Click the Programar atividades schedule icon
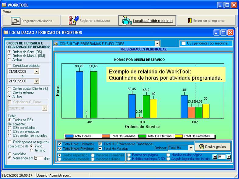239x179 pixels. (x=16, y=21)
